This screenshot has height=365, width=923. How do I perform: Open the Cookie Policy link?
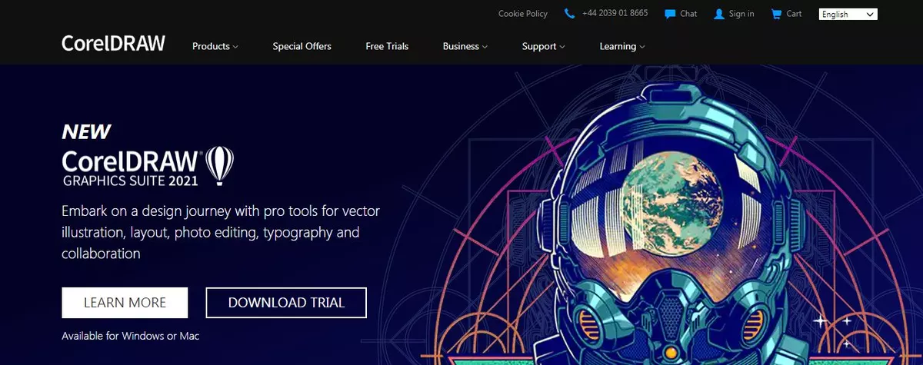pos(523,14)
